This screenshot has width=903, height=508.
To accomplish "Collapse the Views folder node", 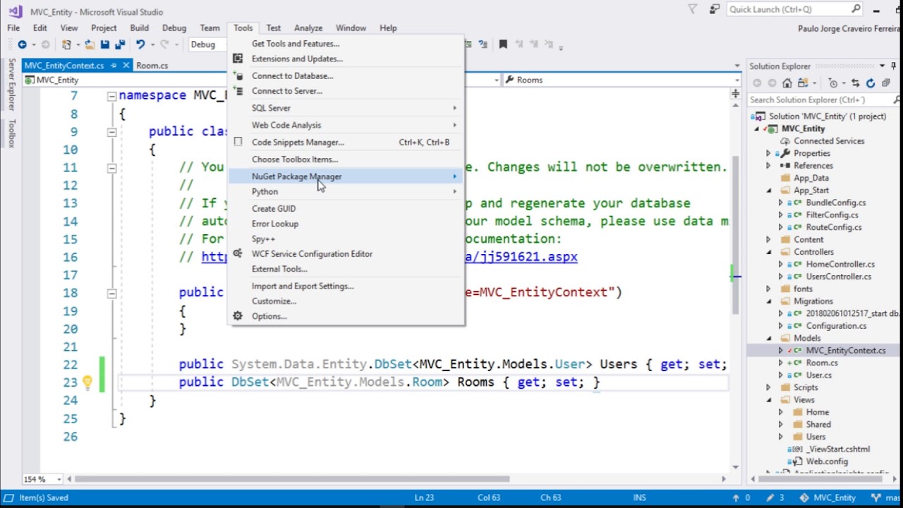I will 769,400.
